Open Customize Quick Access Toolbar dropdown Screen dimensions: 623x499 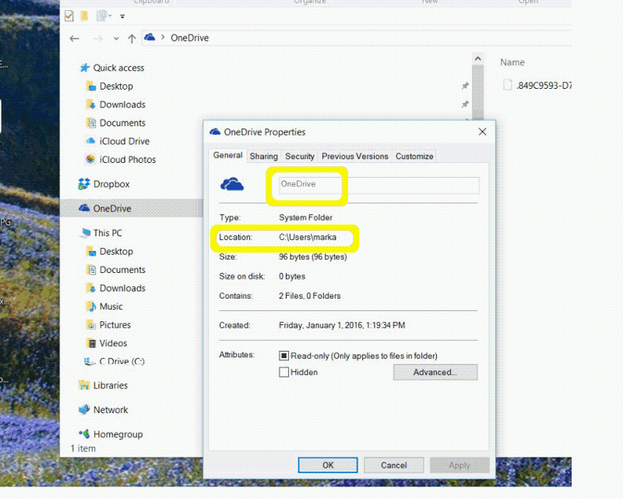(124, 15)
